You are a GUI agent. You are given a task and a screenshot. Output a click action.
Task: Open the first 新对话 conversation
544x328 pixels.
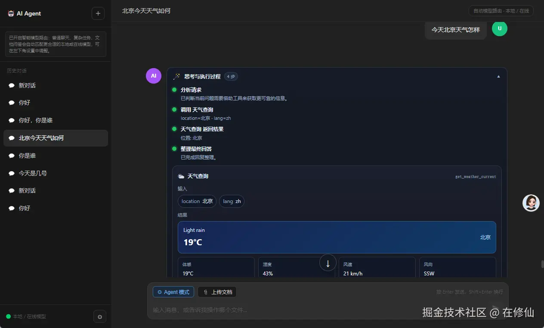[56, 85]
